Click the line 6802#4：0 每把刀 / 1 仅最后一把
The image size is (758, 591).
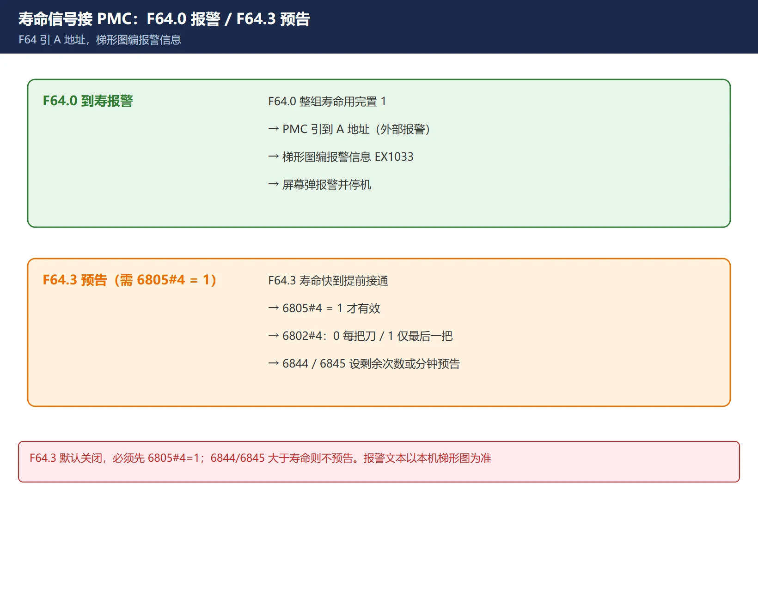point(361,336)
